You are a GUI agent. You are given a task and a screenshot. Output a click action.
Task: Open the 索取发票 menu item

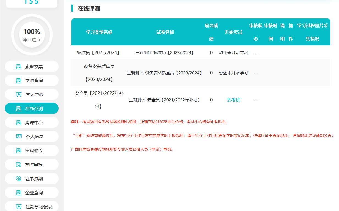click(x=32, y=66)
